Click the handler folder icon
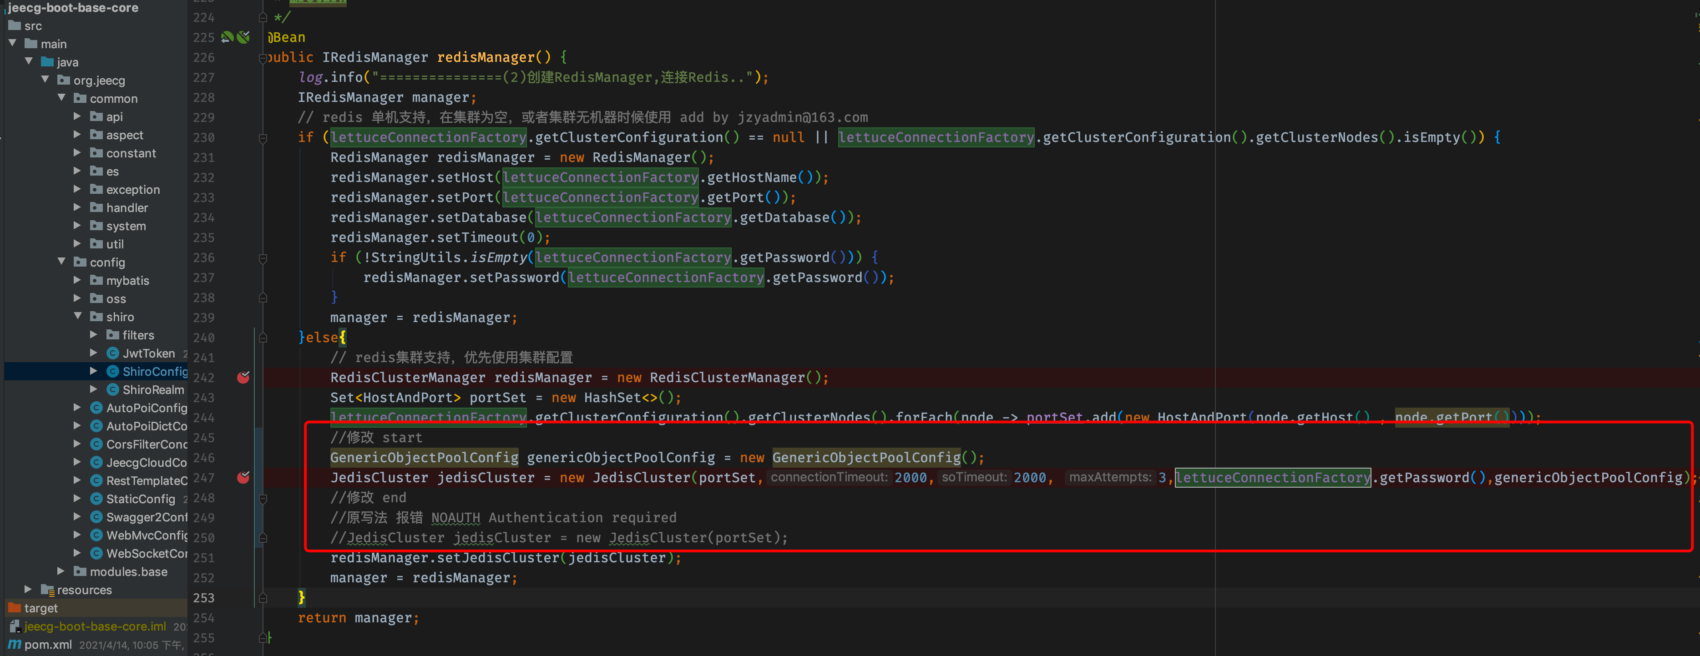Viewport: 1700px width, 656px height. click(96, 207)
